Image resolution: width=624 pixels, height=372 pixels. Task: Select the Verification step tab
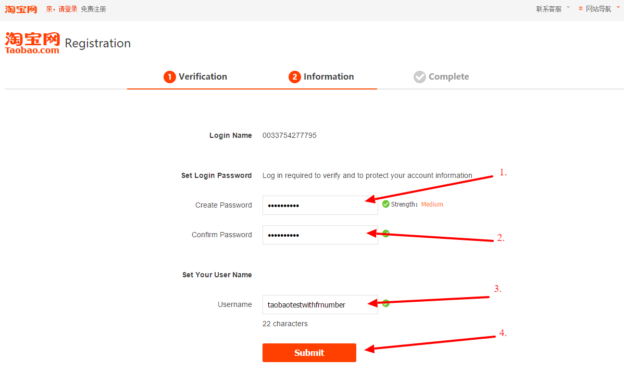(x=203, y=76)
